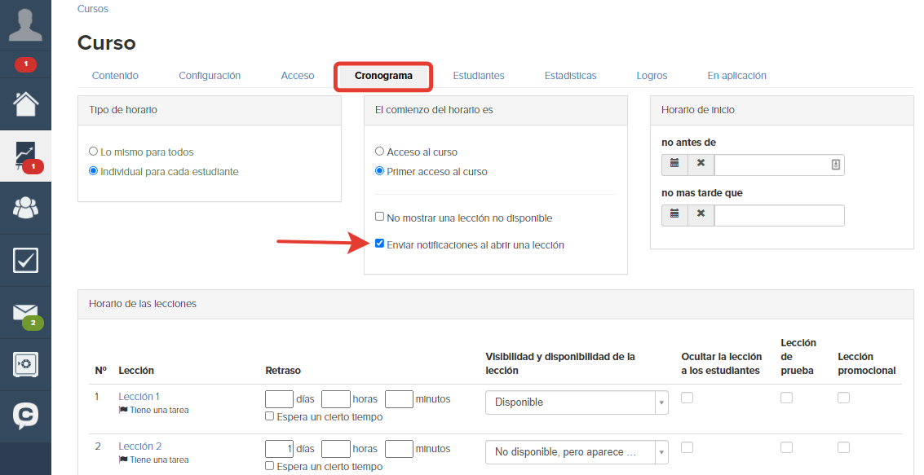Switch to the Estadísticas tab
The height and width of the screenshot is (475, 924).
(570, 75)
